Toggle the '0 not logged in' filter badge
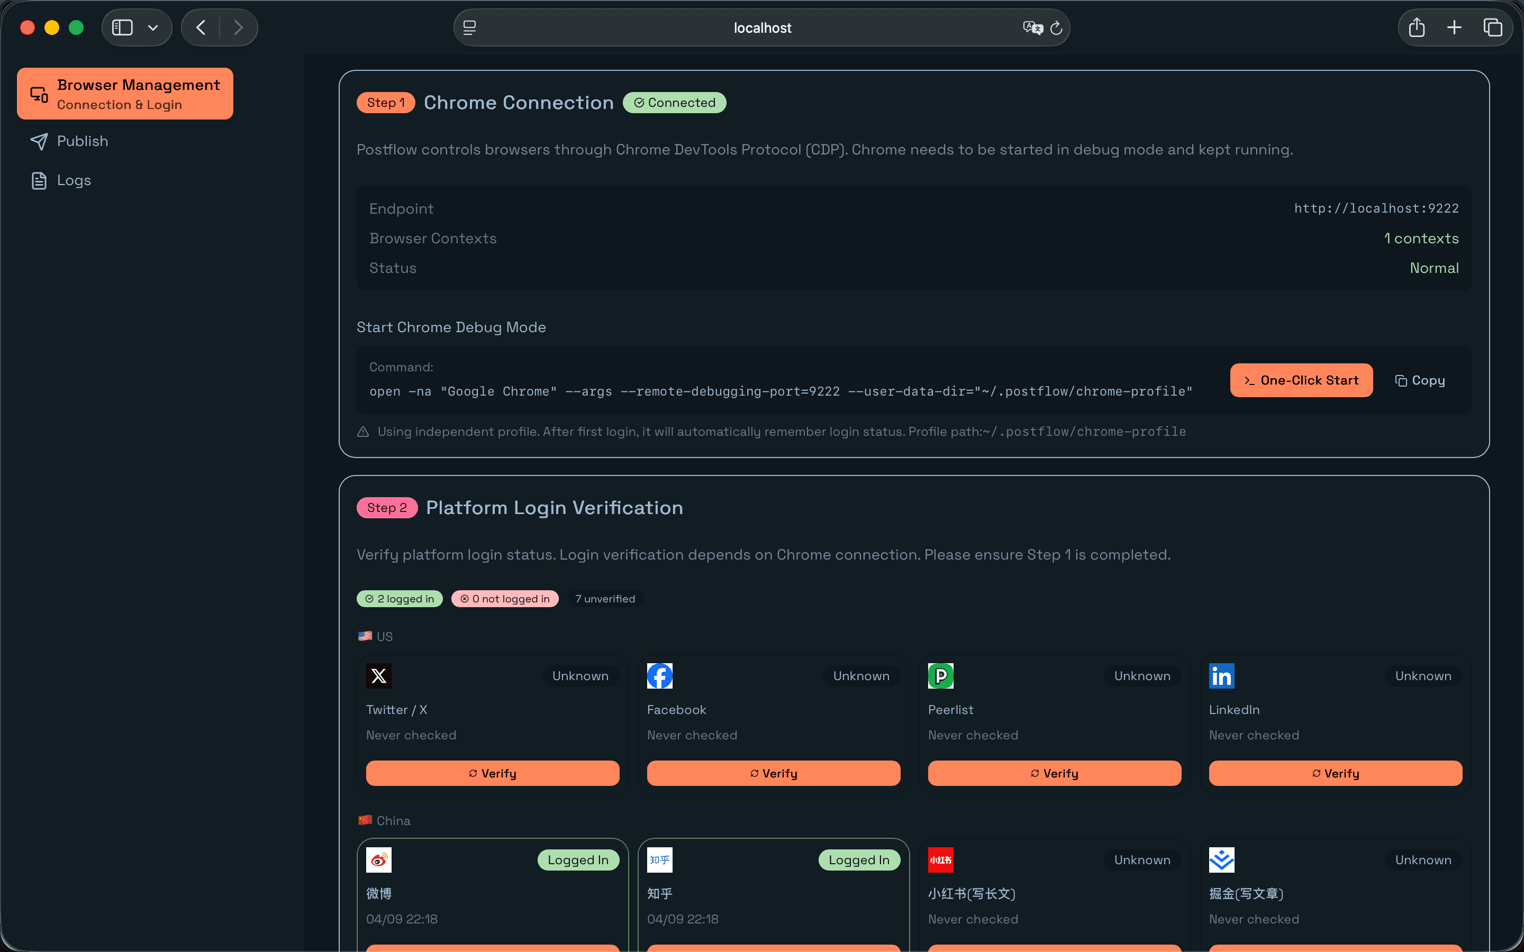The height and width of the screenshot is (952, 1524). 504,598
